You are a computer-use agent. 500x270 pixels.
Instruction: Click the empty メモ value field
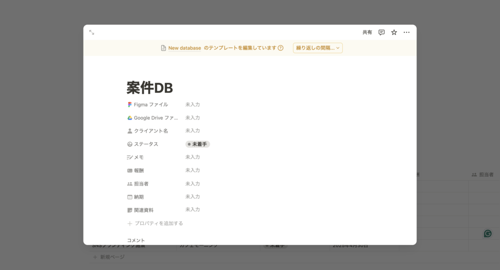[x=193, y=157]
